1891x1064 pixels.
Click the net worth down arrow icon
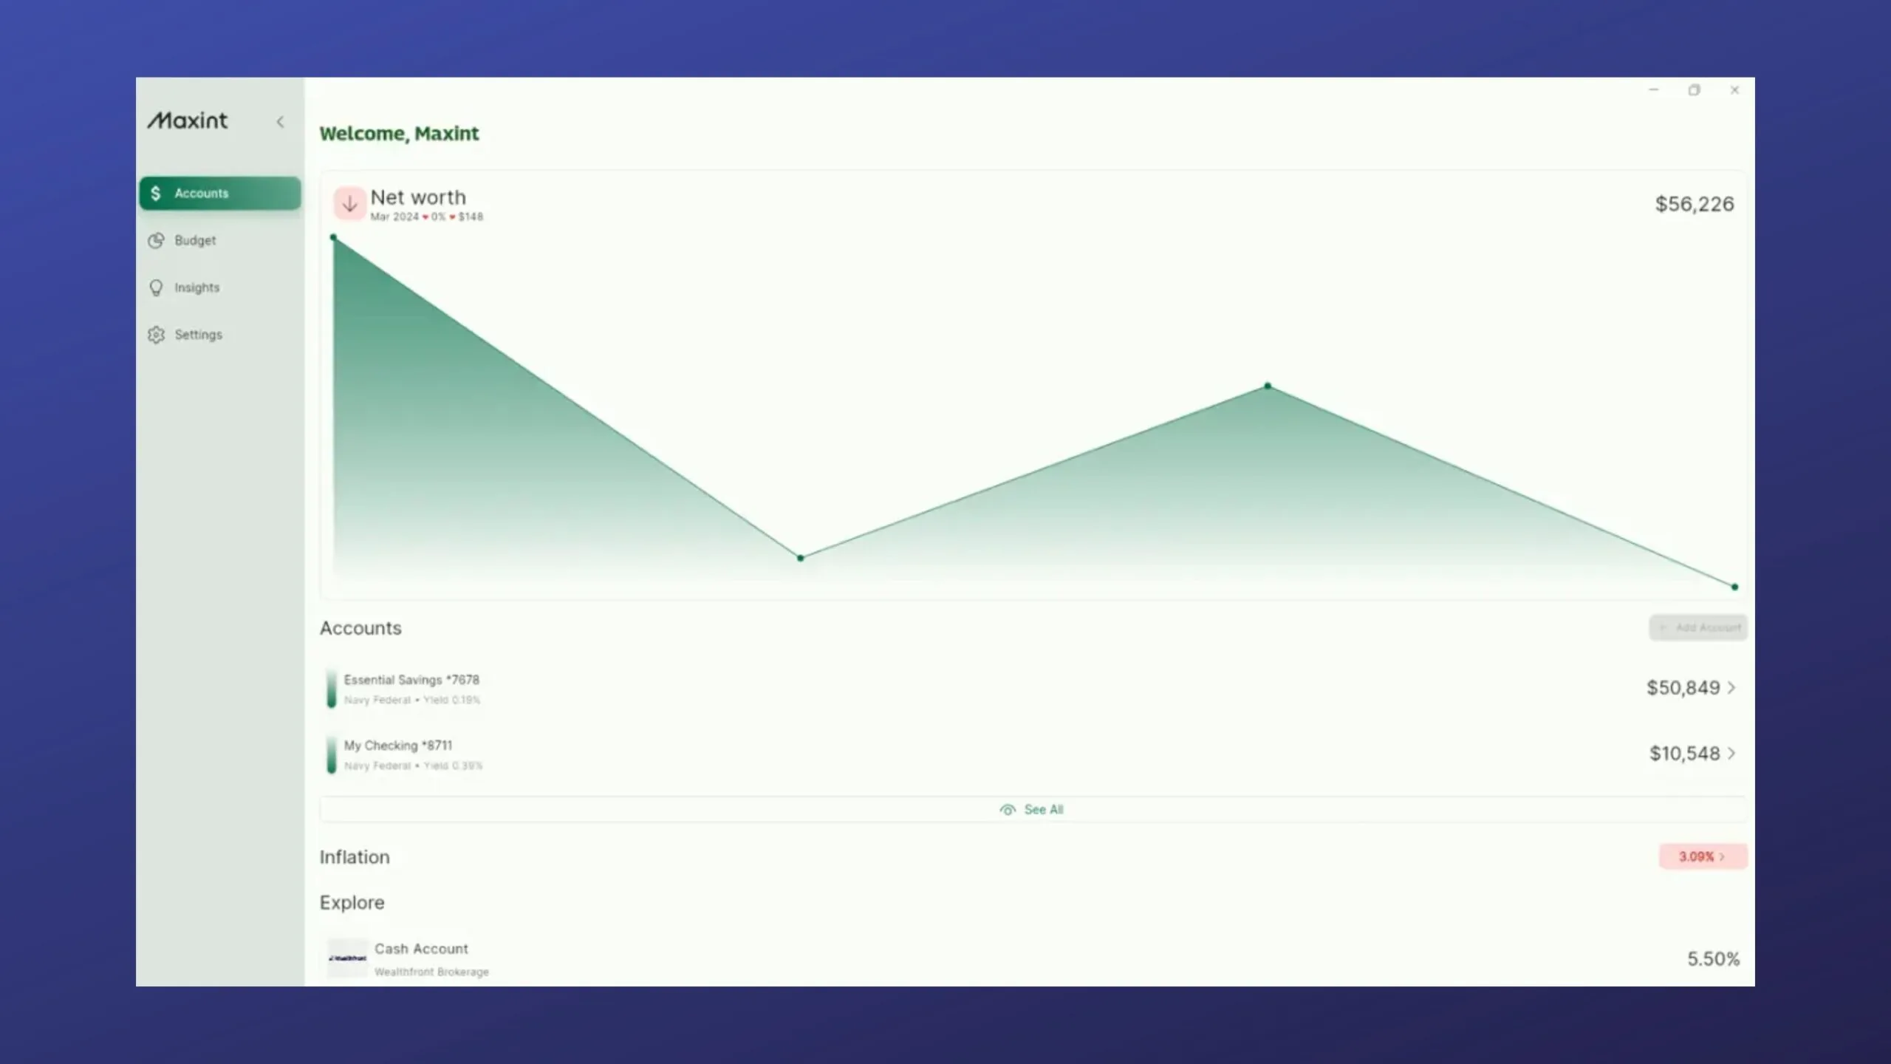348,202
